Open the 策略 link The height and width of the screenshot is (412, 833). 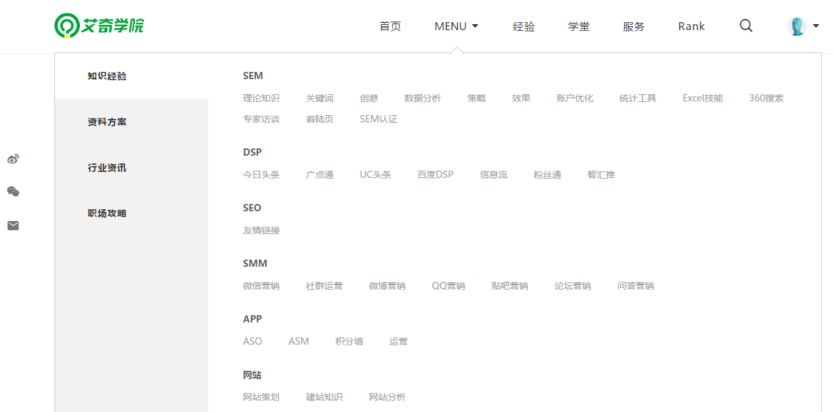click(x=477, y=98)
